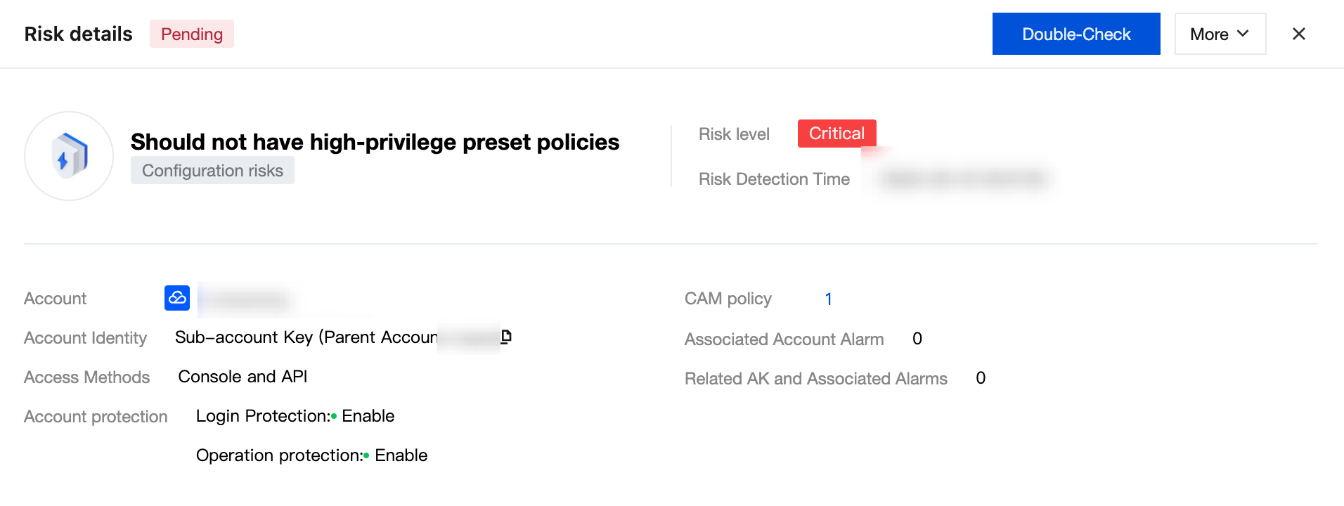Click the Login Protection green status dot
This screenshot has width=1344, height=506.
pyautogui.click(x=334, y=416)
